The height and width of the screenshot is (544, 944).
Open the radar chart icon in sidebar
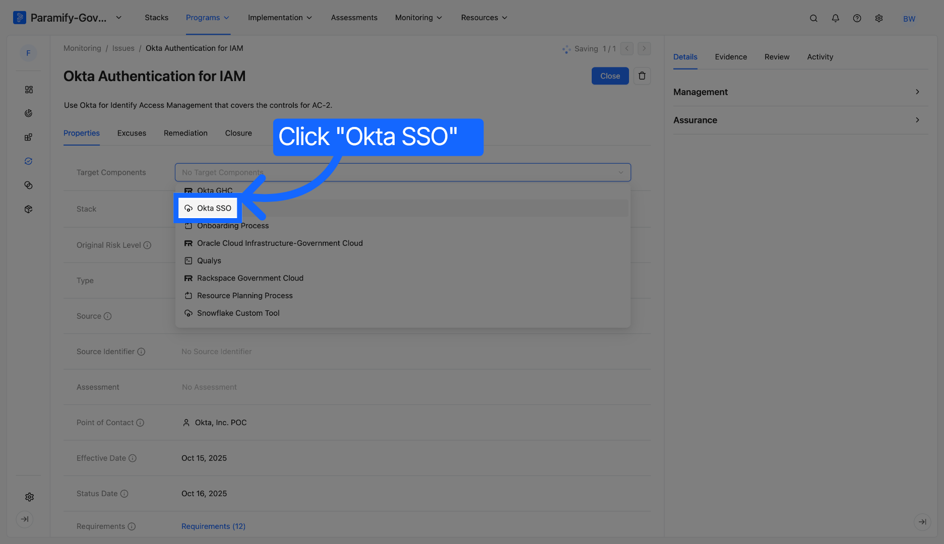tap(29, 113)
